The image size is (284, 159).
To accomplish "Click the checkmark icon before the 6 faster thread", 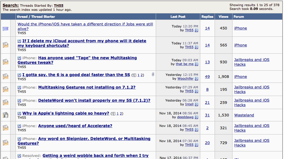I will [19, 75].
